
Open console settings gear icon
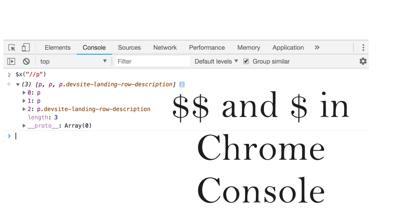pos(363,61)
